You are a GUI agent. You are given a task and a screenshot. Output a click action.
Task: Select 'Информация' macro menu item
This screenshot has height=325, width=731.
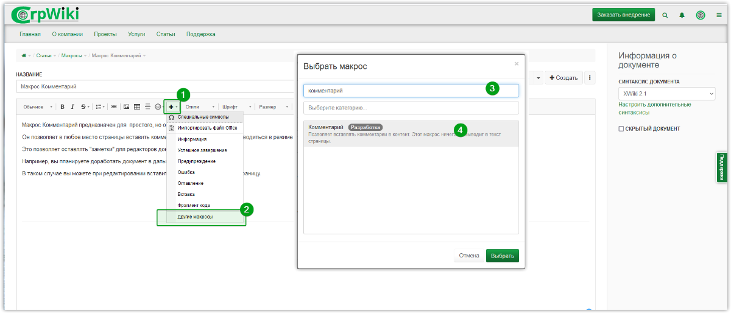coord(205,139)
